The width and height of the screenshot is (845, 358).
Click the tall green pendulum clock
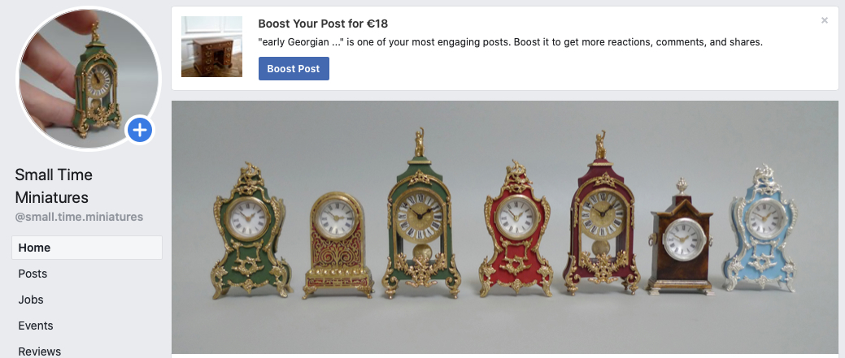[x=421, y=215]
